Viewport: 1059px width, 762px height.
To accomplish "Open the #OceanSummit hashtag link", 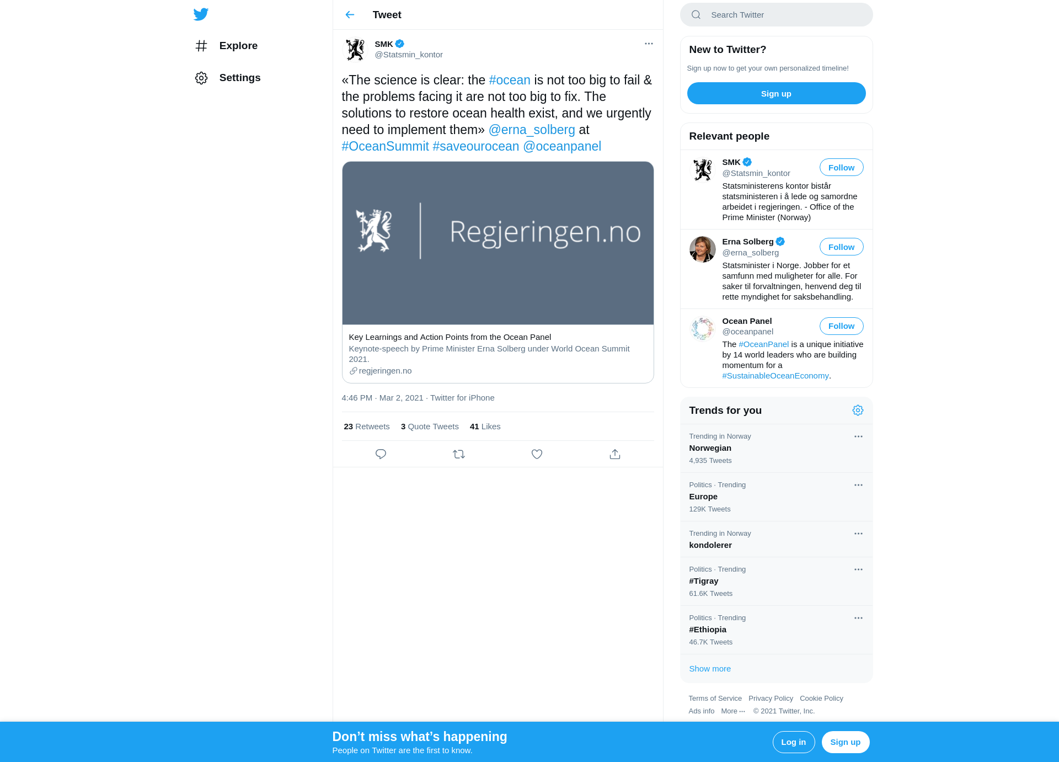I will 385,146.
